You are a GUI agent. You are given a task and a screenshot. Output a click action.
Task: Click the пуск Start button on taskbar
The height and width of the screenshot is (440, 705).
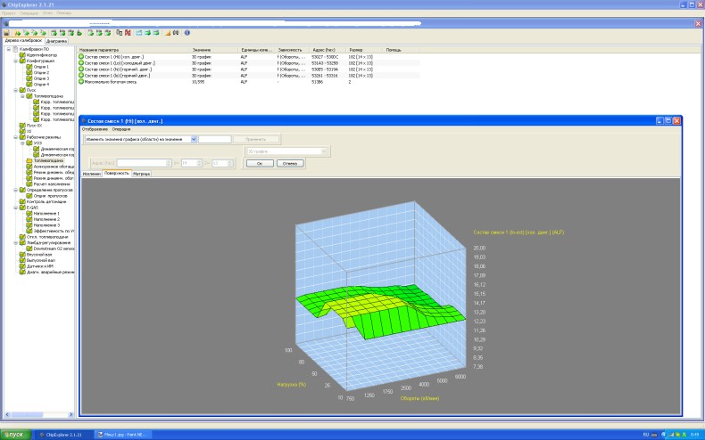click(x=15, y=434)
